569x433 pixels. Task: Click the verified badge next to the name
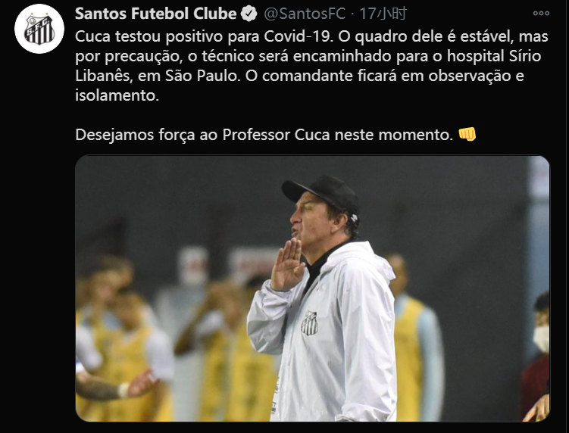point(249,14)
